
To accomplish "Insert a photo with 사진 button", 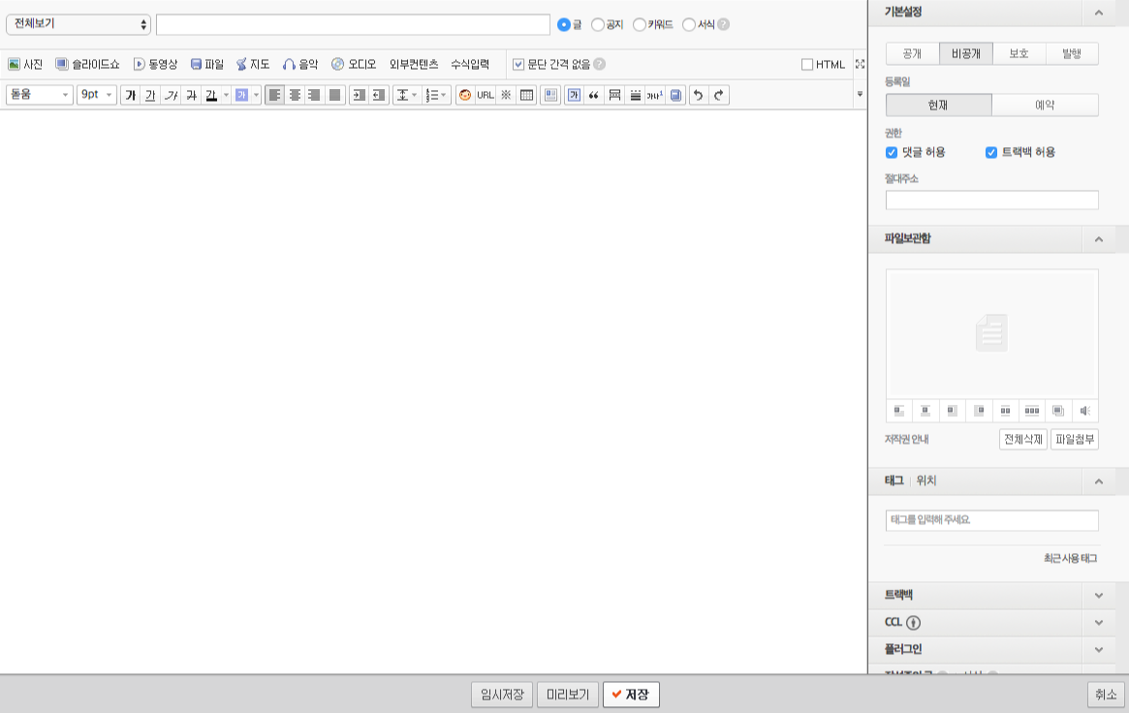I will click(25, 65).
